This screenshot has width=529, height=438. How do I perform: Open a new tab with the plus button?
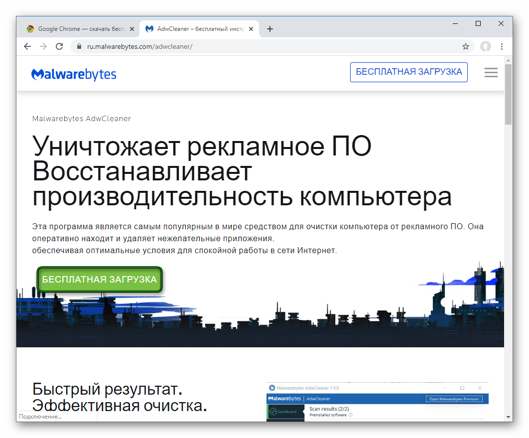click(x=270, y=29)
